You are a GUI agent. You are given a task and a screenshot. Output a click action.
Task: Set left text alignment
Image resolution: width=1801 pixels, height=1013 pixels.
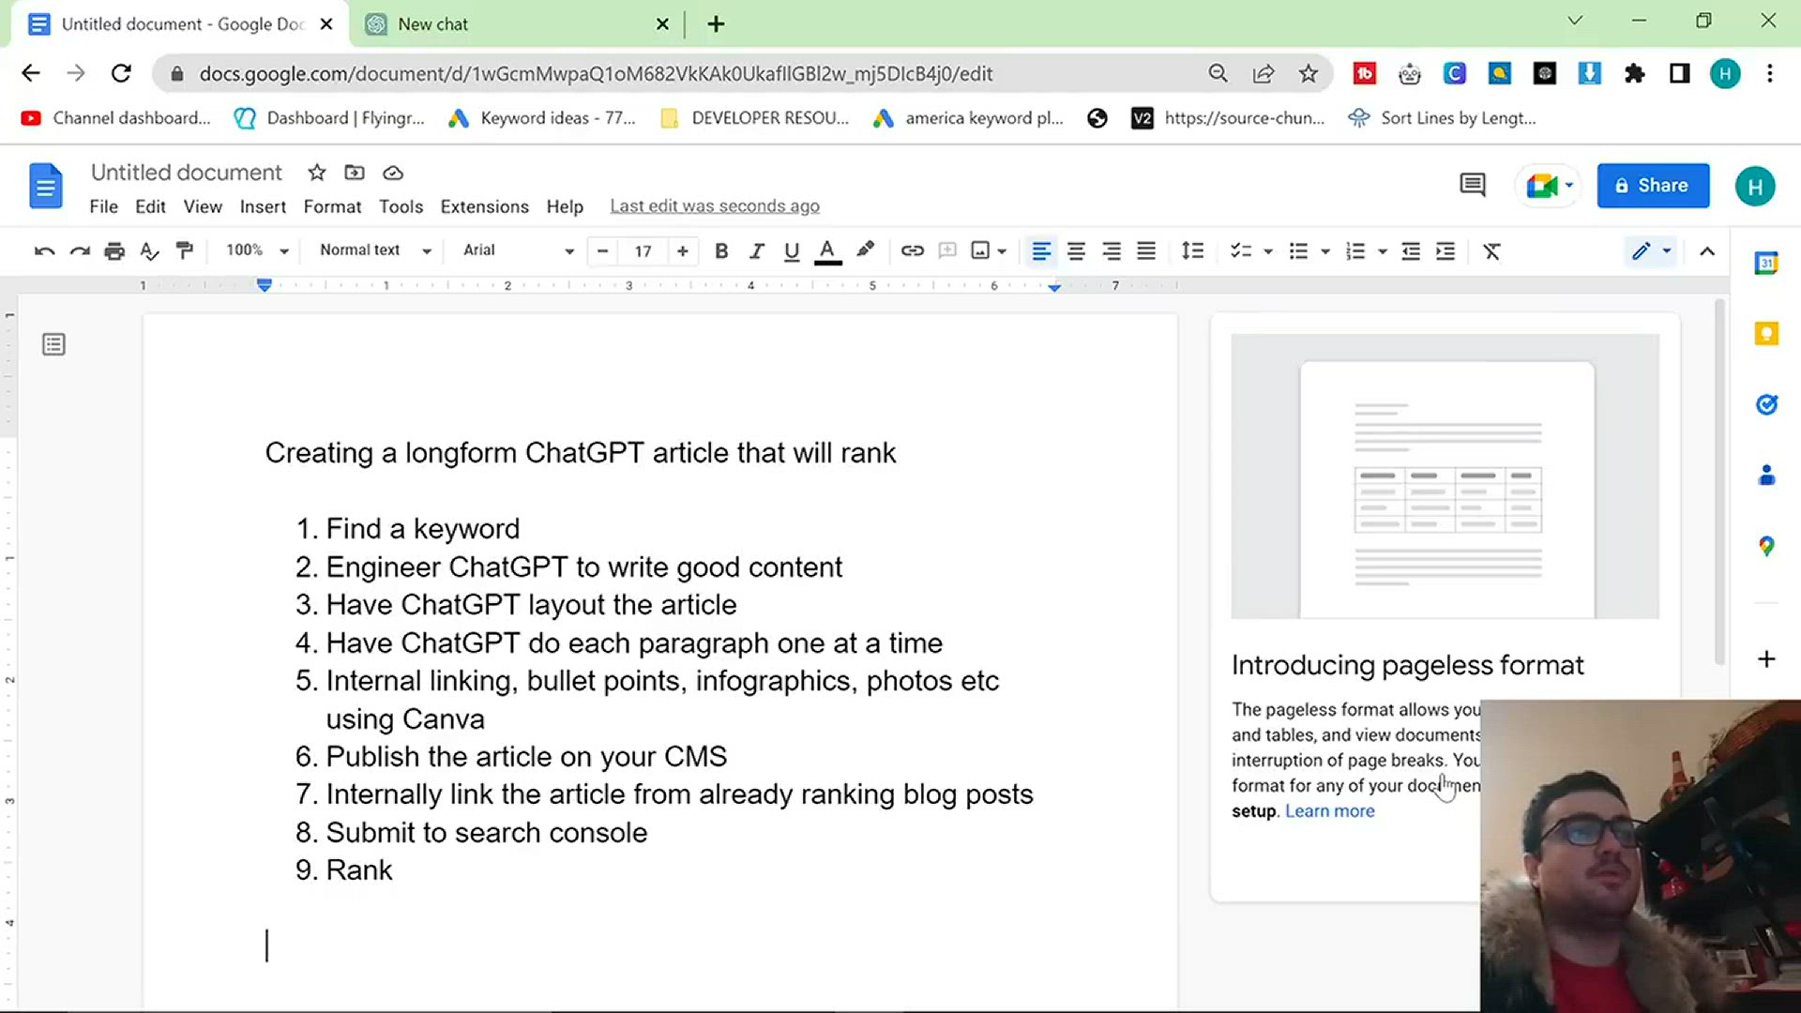click(x=1041, y=250)
